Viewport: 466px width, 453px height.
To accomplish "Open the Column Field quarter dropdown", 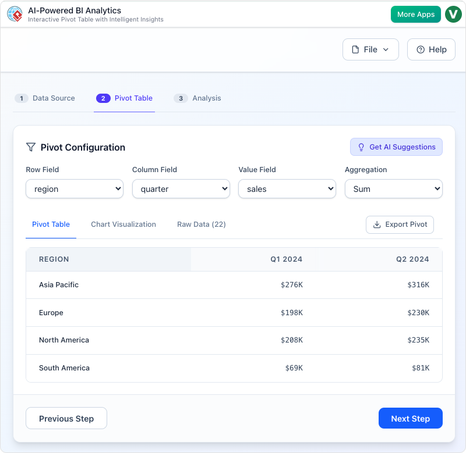I will pos(181,188).
